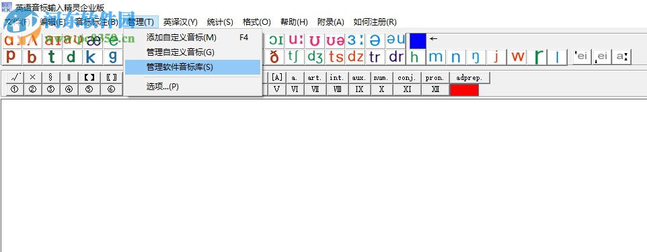647x252 pixels.
Task: Open the 英译汉(Y) menu
Action: click(x=180, y=22)
